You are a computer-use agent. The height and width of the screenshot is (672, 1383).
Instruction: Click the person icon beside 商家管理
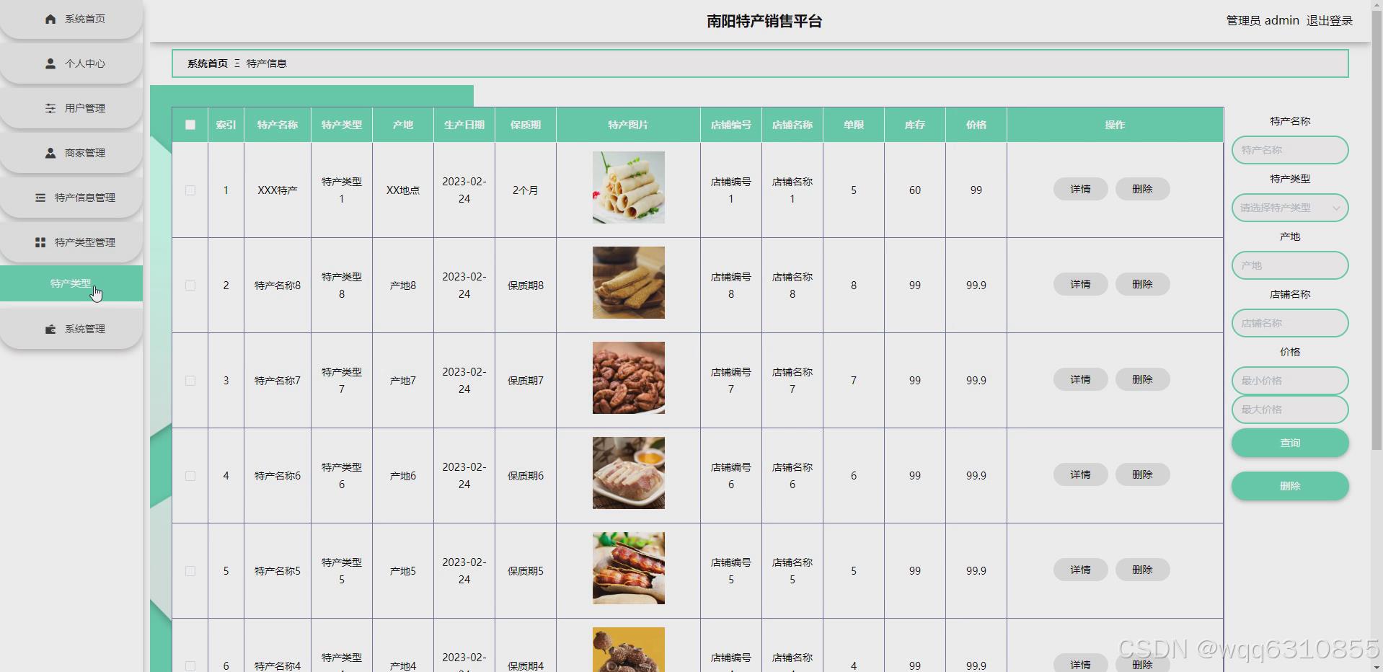pyautogui.click(x=50, y=154)
